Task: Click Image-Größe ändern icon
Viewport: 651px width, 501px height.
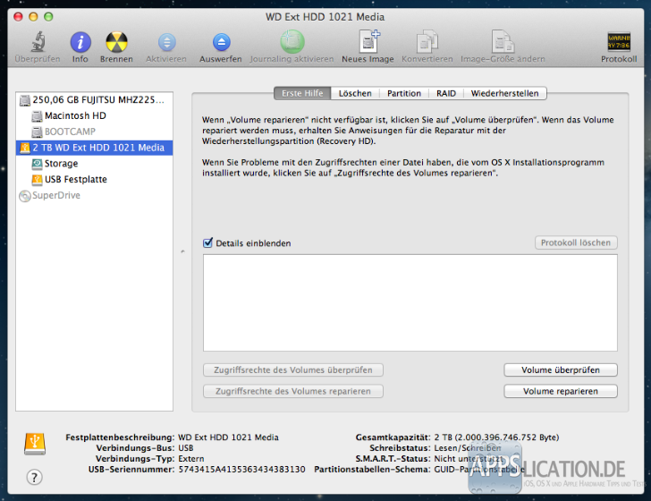Action: click(x=503, y=41)
